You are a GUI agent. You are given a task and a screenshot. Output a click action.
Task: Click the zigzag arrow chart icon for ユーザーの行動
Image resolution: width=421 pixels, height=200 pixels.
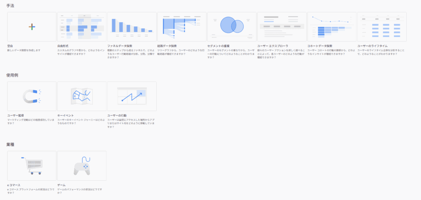coord(132,96)
